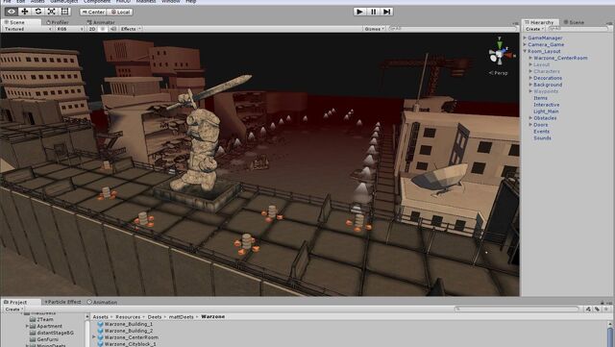Open the Effects dropdown
The width and height of the screenshot is (615, 347).
pos(131,29)
